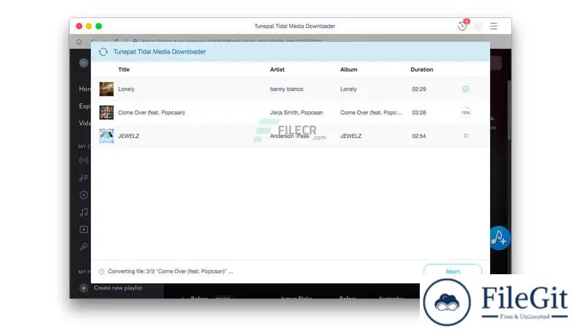
Task: Click the completed checkmark for Lonely
Action: (x=466, y=89)
